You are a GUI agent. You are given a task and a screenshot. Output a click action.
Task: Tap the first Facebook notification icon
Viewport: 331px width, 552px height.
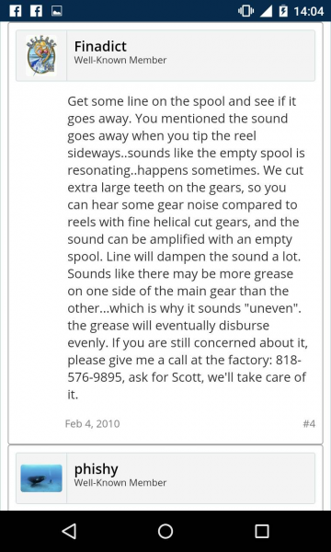[15, 11]
